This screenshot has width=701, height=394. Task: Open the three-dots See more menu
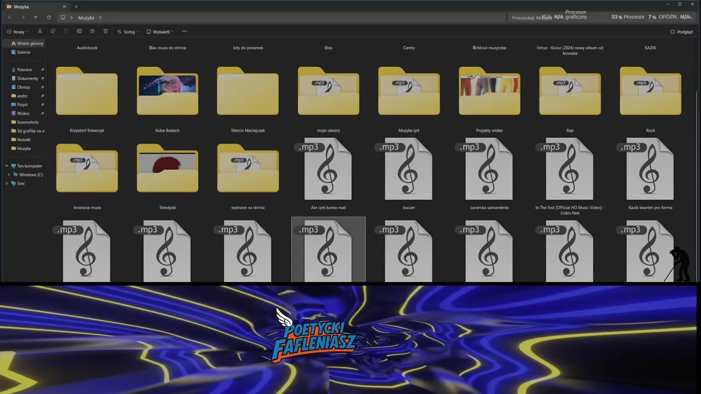(185, 31)
